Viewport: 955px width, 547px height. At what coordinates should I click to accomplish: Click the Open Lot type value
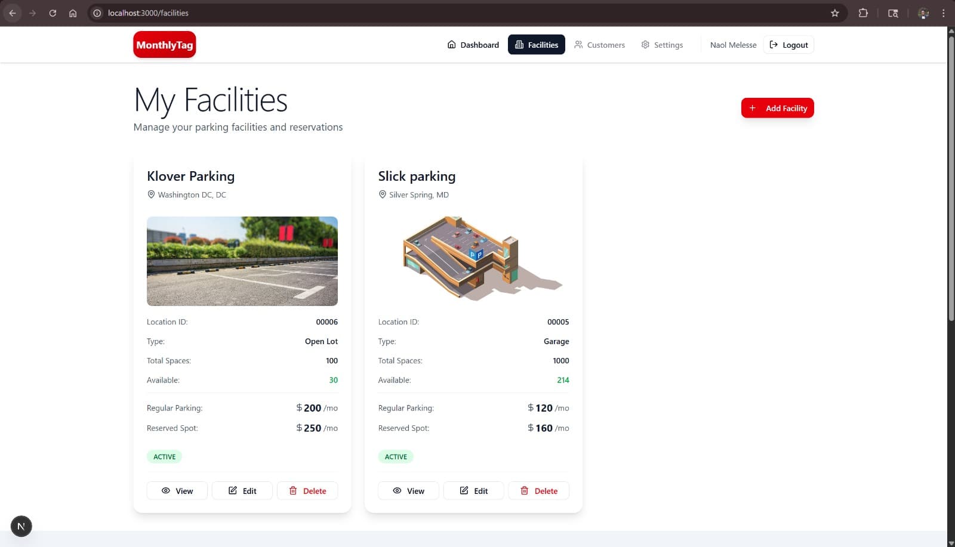click(321, 342)
